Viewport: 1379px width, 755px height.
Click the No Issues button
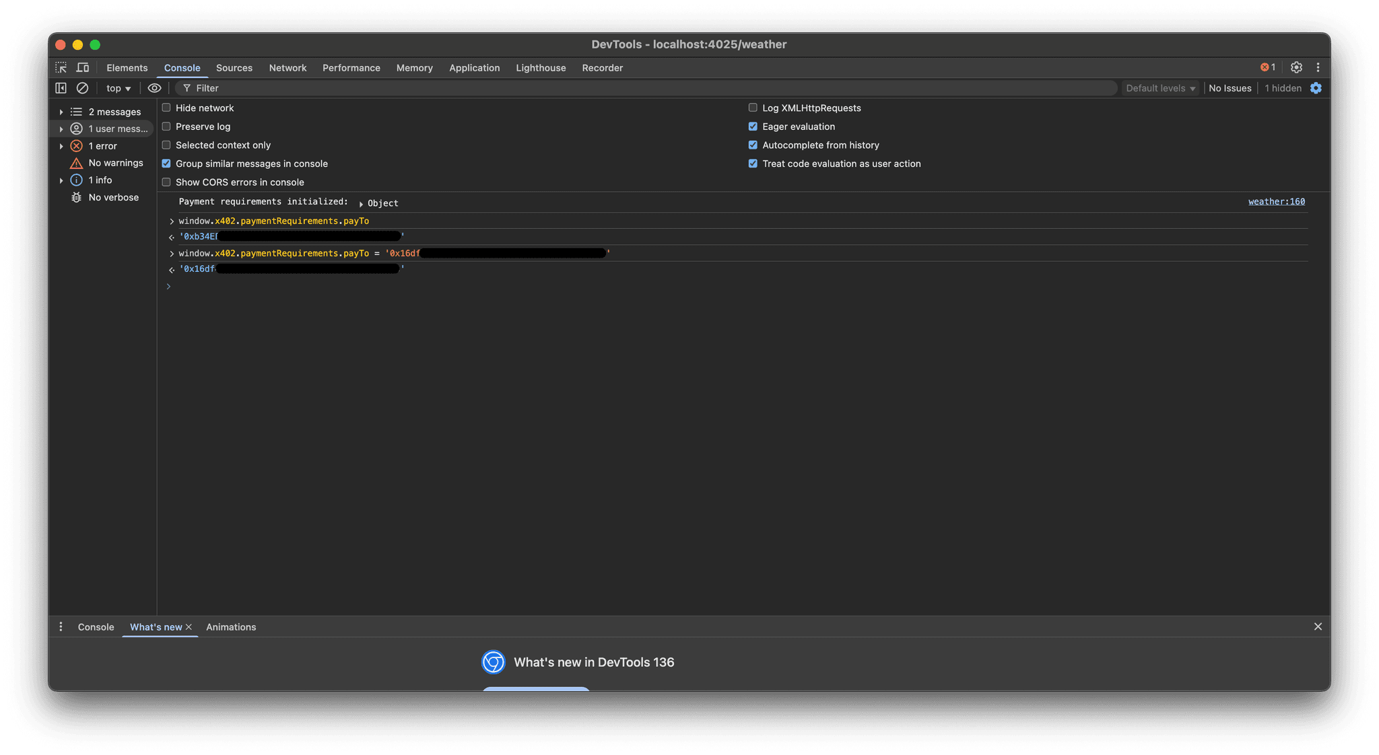[1230, 88]
